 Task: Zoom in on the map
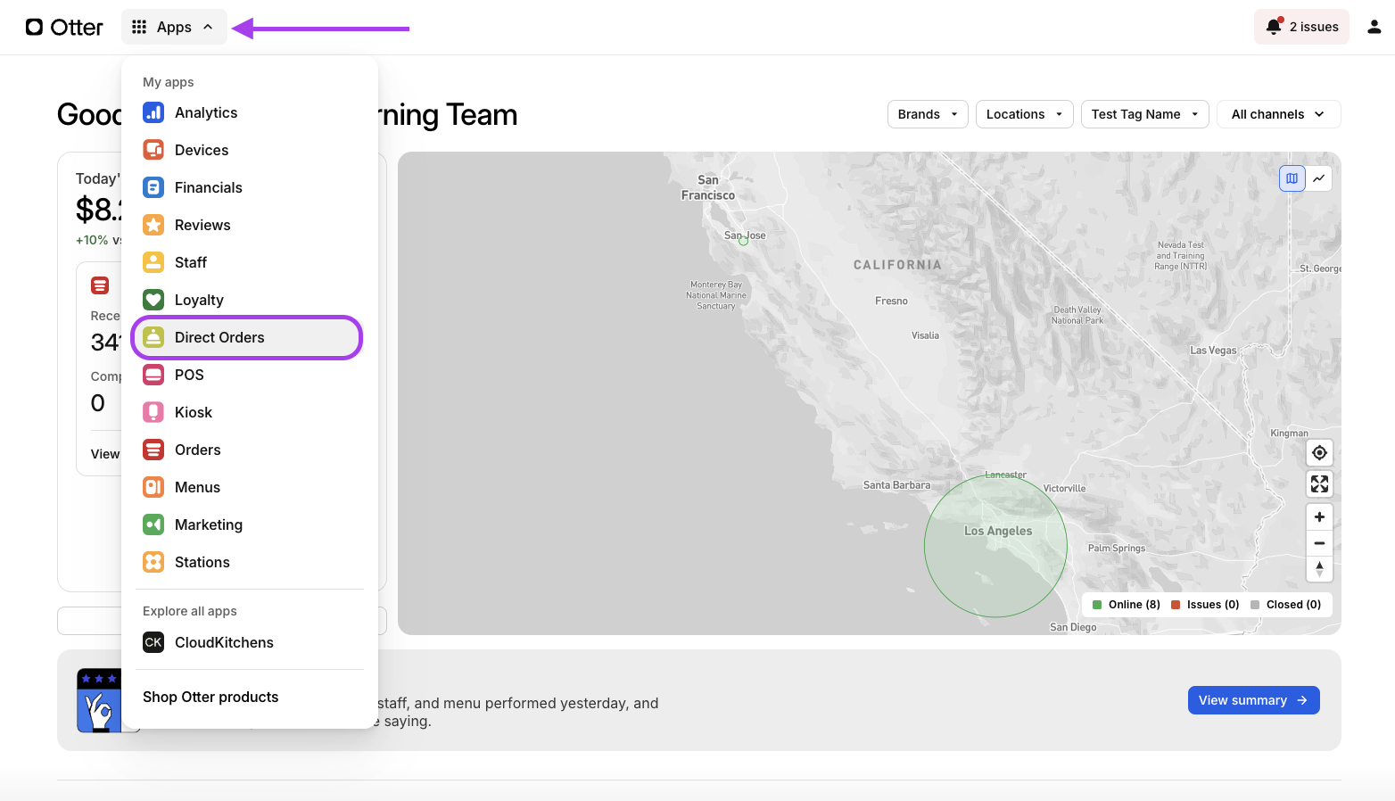[1319, 517]
